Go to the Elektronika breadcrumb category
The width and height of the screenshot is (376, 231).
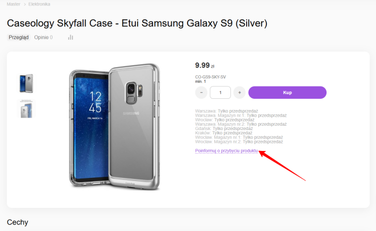click(39, 4)
